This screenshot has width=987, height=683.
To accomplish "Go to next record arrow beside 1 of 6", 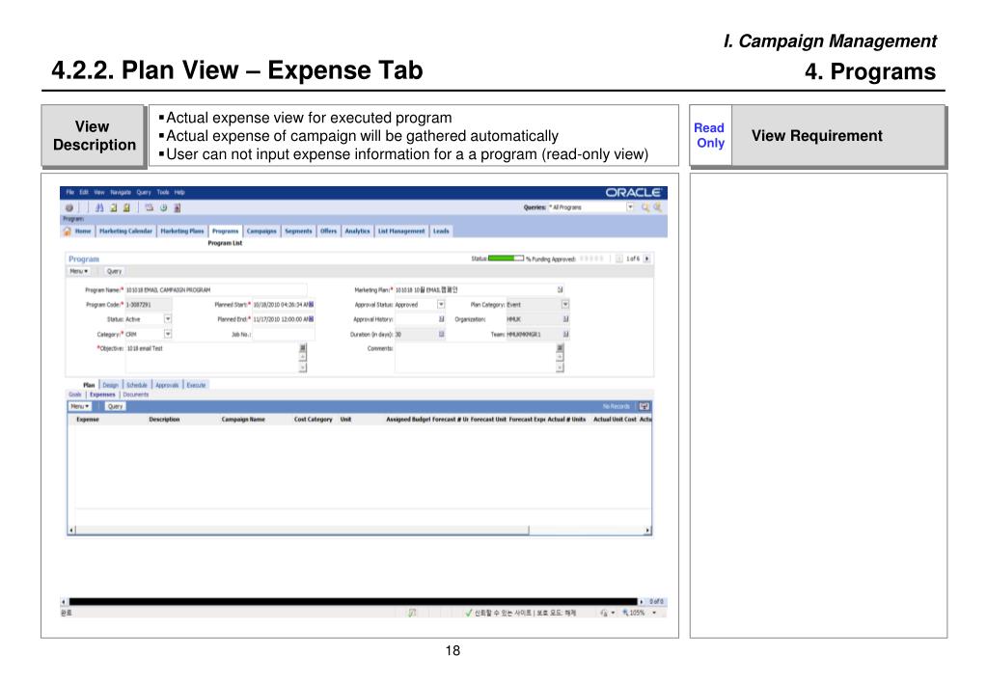I will point(647,259).
